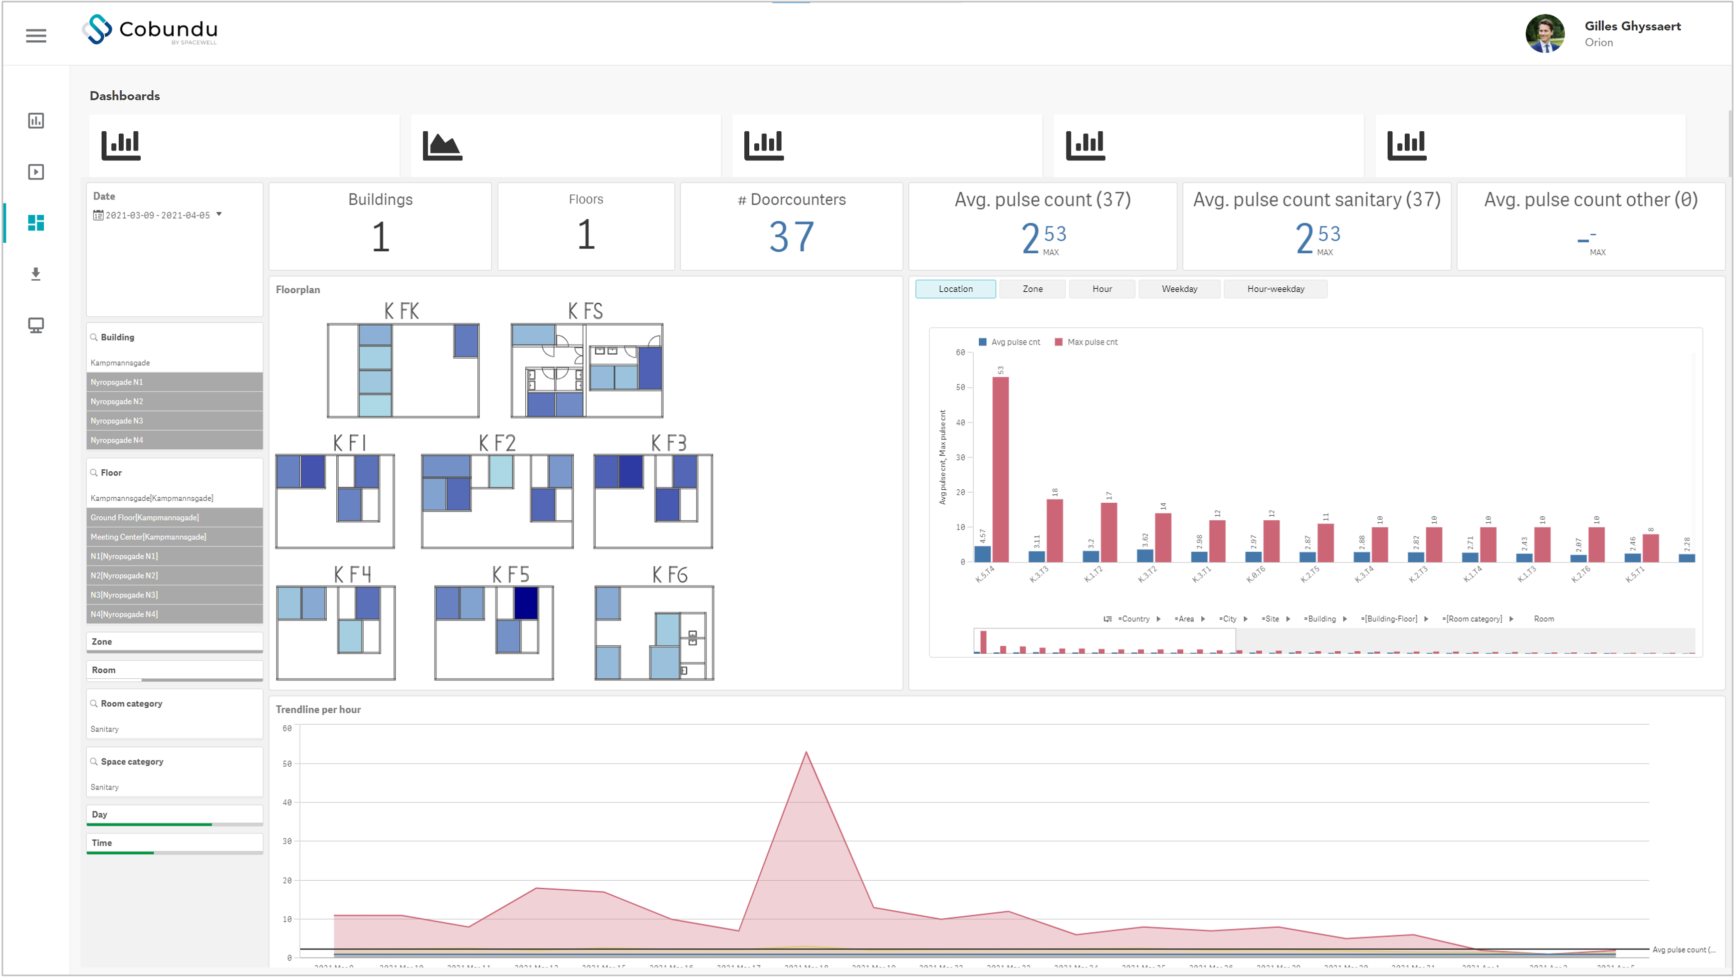Select Nyropsgade N4 building

coord(175,440)
